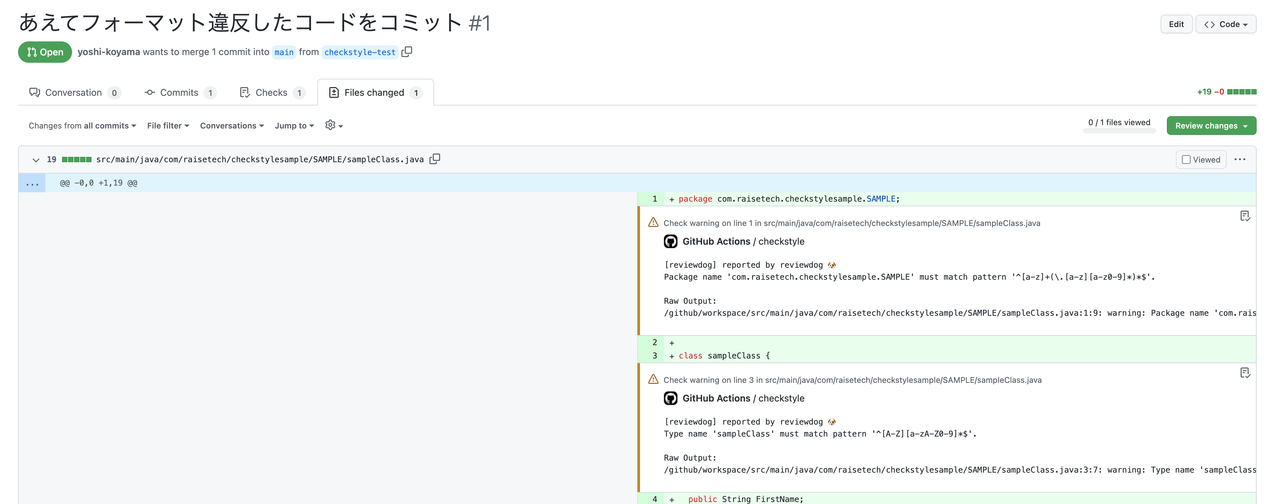This screenshot has height=504, width=1278.
Task: Click the Review changes button
Action: (1212, 125)
